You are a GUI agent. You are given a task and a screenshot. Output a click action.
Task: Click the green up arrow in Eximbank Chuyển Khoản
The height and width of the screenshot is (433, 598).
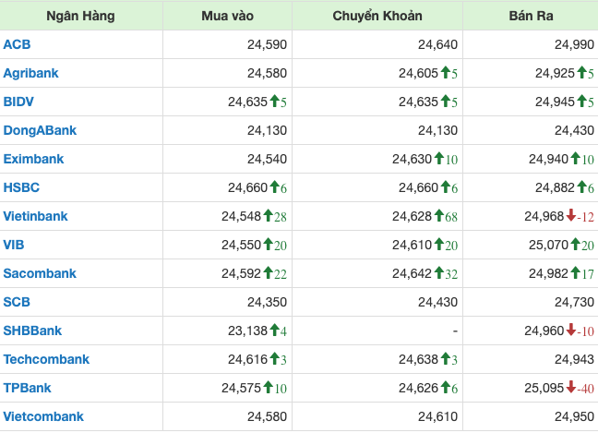pos(439,159)
